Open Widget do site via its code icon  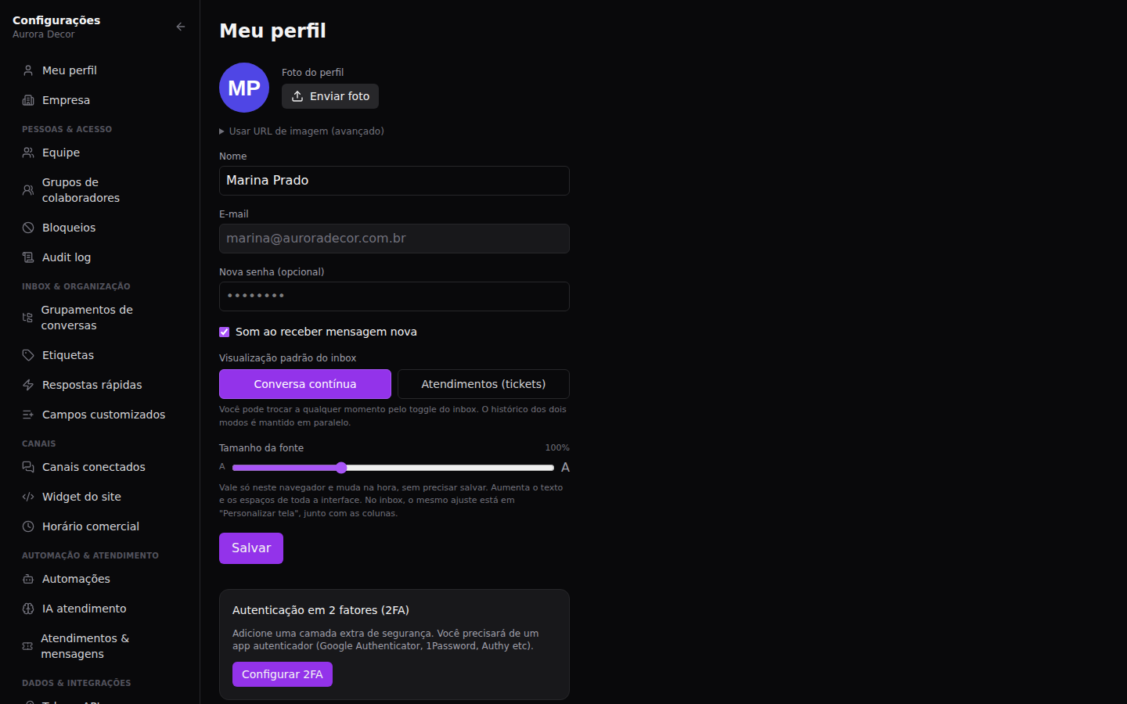[x=28, y=497]
